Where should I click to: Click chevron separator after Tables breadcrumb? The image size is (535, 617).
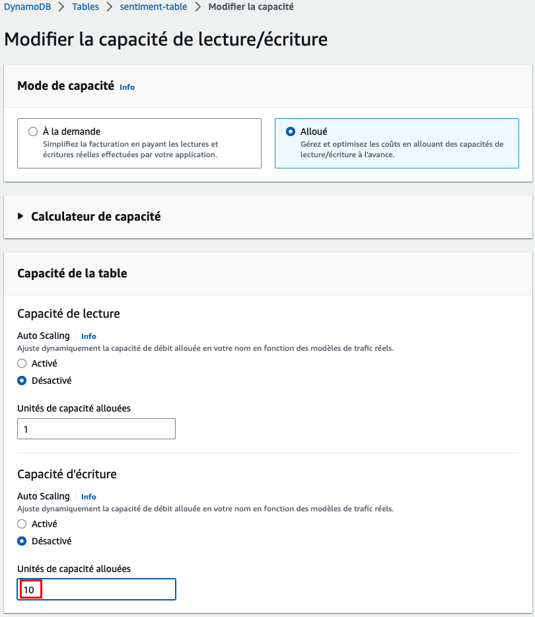(x=110, y=7)
